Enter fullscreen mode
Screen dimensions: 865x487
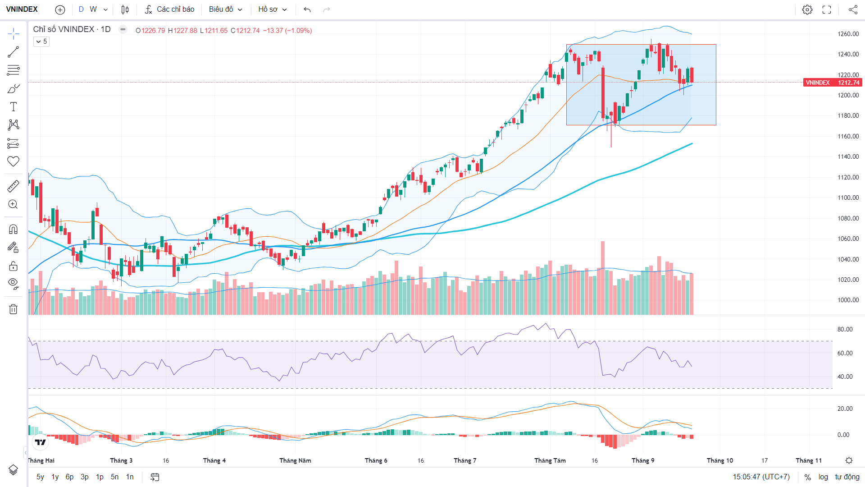827,9
